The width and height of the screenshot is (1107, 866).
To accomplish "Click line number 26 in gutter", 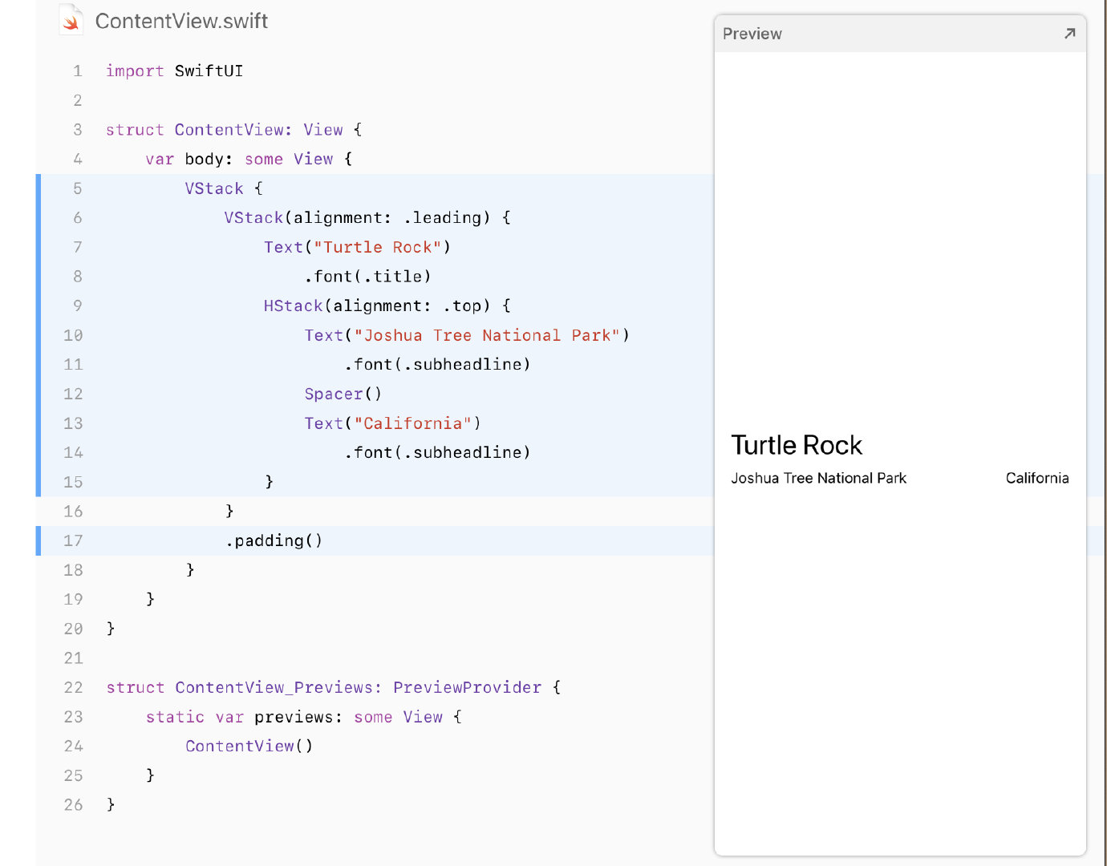I will 73,805.
